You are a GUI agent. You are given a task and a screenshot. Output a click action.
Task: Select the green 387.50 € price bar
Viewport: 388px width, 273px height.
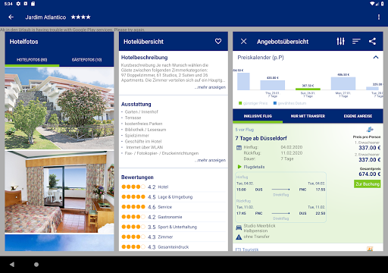click(x=308, y=89)
